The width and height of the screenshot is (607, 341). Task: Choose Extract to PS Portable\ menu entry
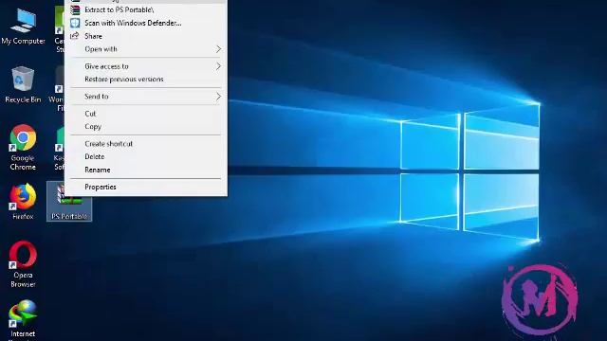[x=146, y=10]
